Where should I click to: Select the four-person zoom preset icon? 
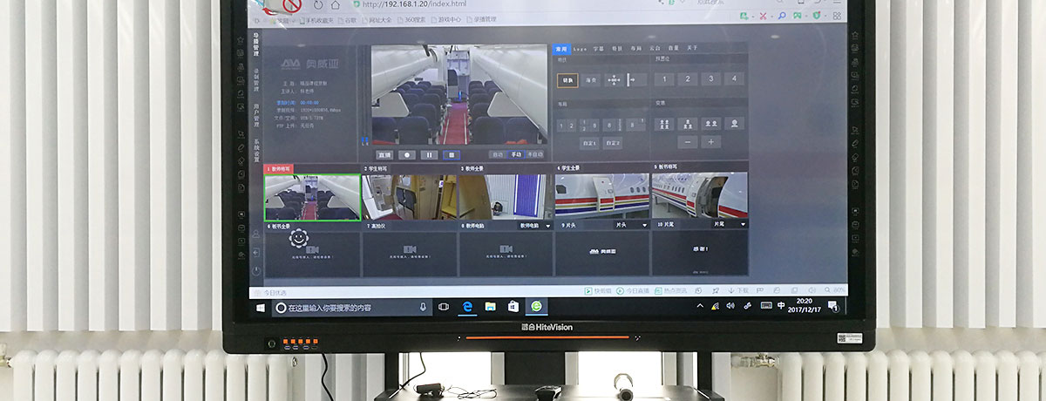[x=665, y=124]
